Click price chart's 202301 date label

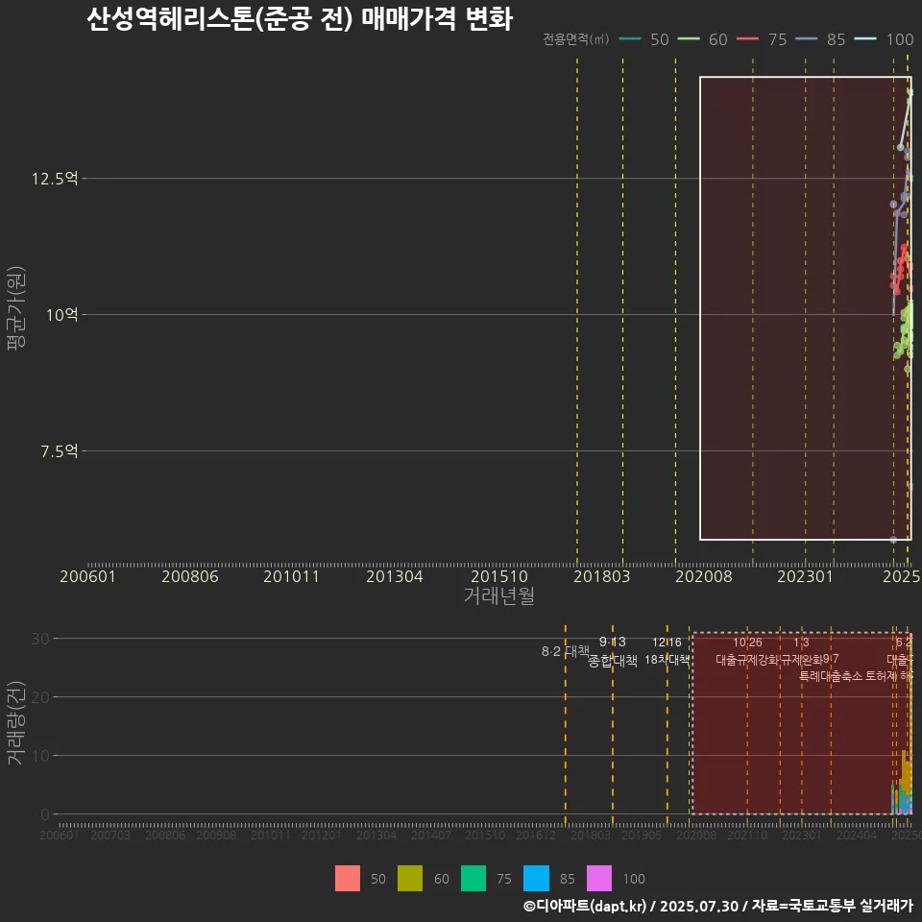pos(806,576)
